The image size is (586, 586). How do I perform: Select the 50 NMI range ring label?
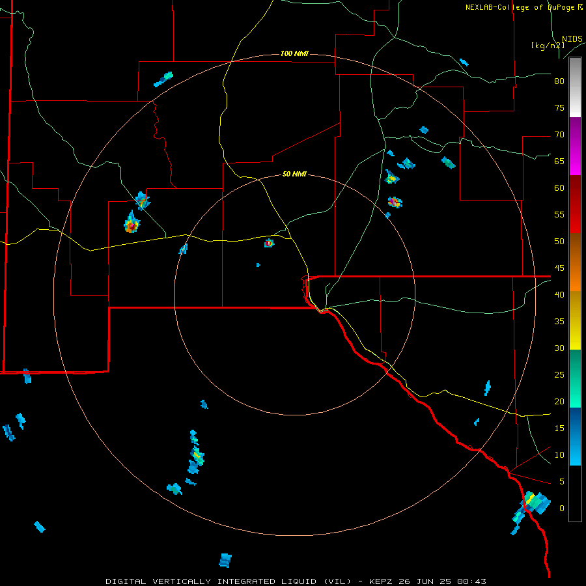294,174
